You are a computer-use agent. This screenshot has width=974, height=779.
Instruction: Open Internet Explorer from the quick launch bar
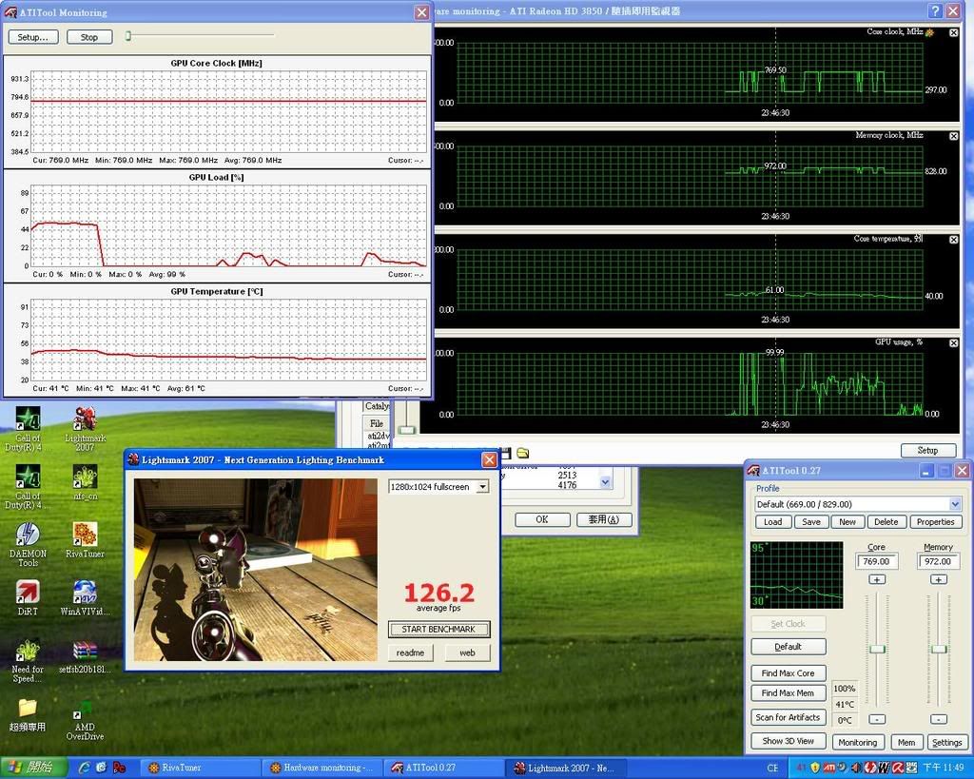[85, 768]
